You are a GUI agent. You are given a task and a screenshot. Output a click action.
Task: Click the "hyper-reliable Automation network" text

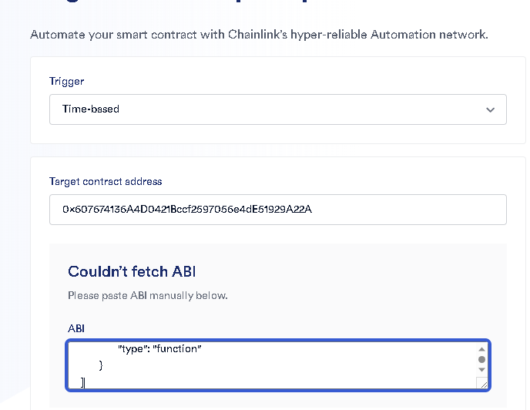coord(400,35)
